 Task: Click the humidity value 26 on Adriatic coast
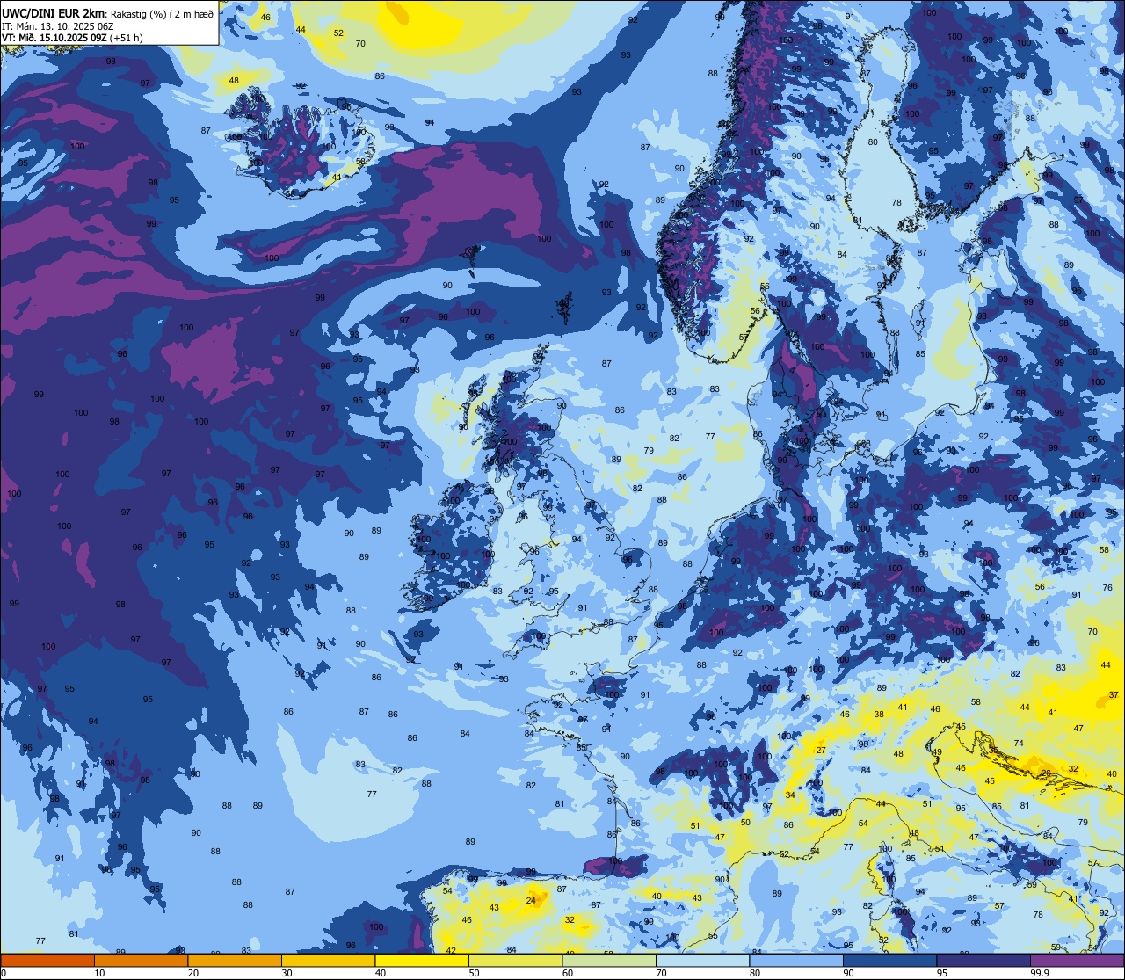[x=1046, y=773]
